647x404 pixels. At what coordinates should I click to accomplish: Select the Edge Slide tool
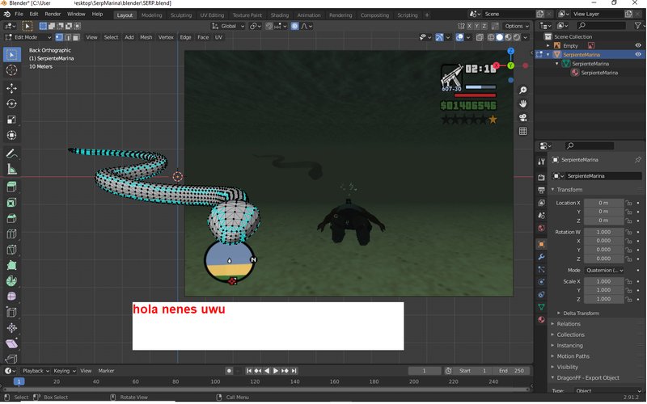click(x=11, y=313)
